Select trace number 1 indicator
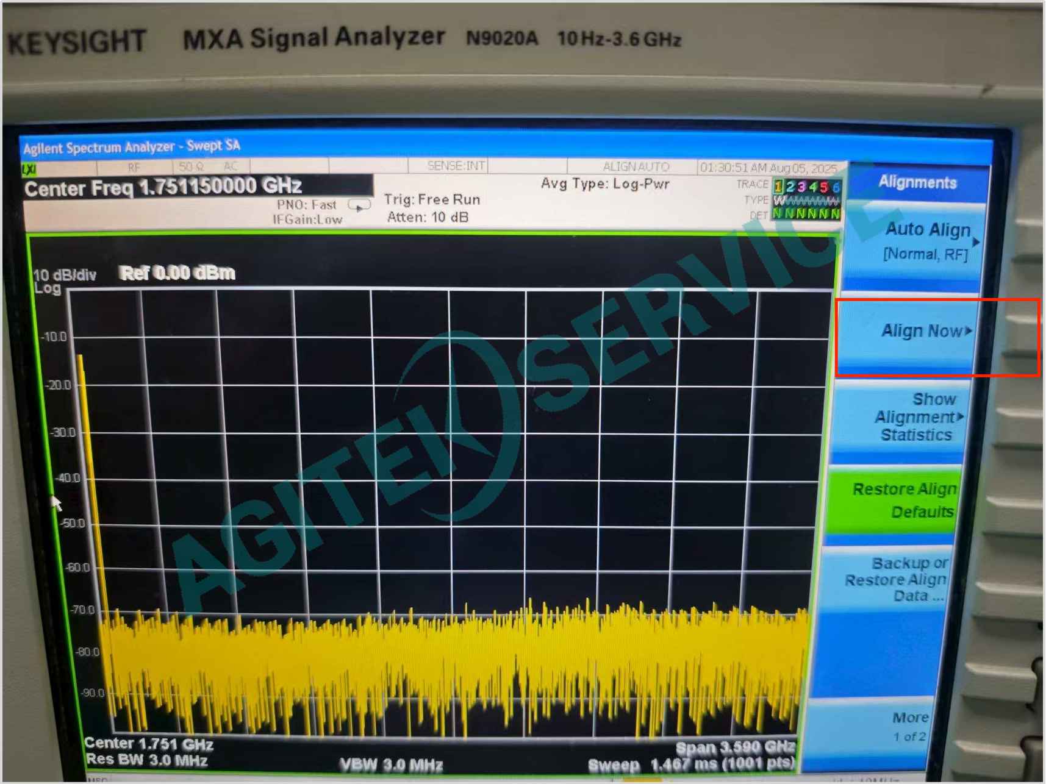 point(778,186)
